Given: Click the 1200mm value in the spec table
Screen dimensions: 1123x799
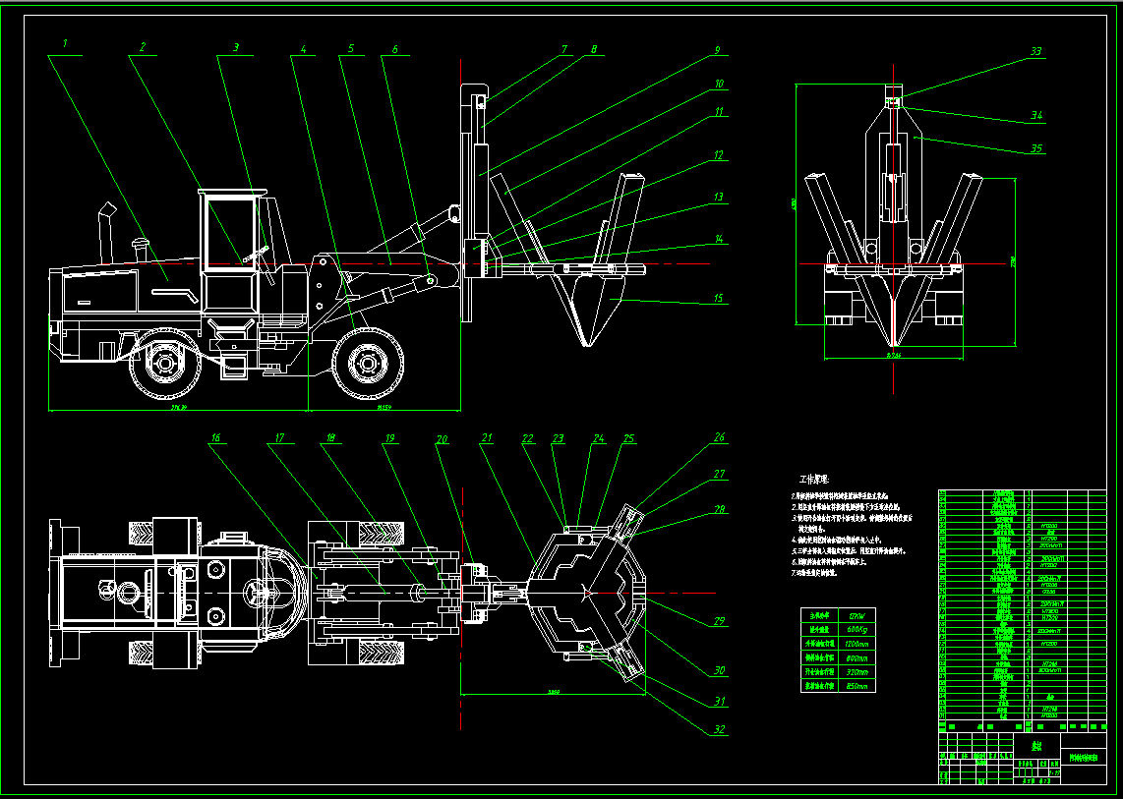Looking at the screenshot, I should pyautogui.click(x=856, y=643).
